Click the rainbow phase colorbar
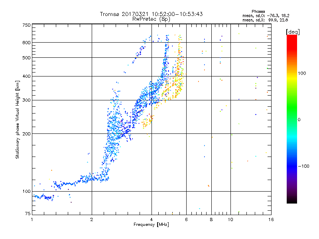 click(x=292, y=119)
